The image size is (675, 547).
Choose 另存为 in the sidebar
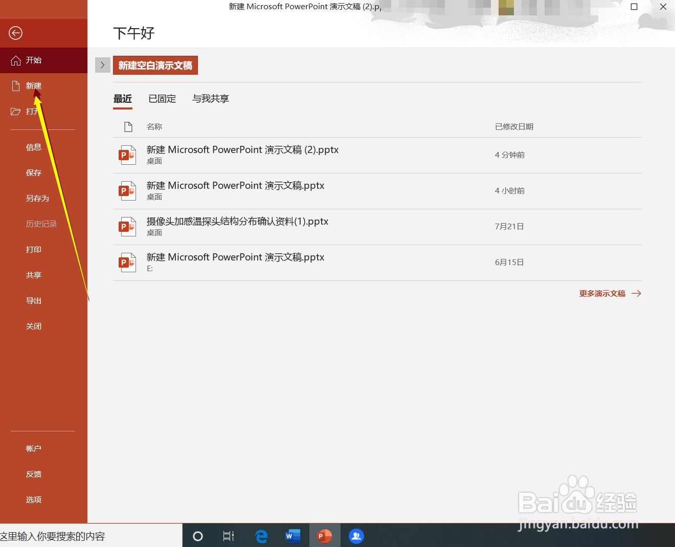[37, 199]
